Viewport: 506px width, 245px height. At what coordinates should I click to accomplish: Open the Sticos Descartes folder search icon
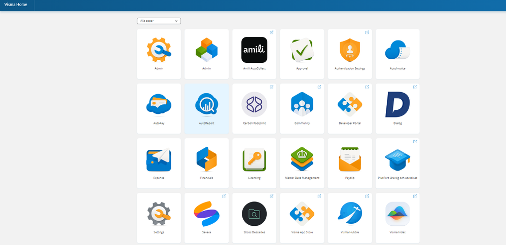click(x=255, y=214)
